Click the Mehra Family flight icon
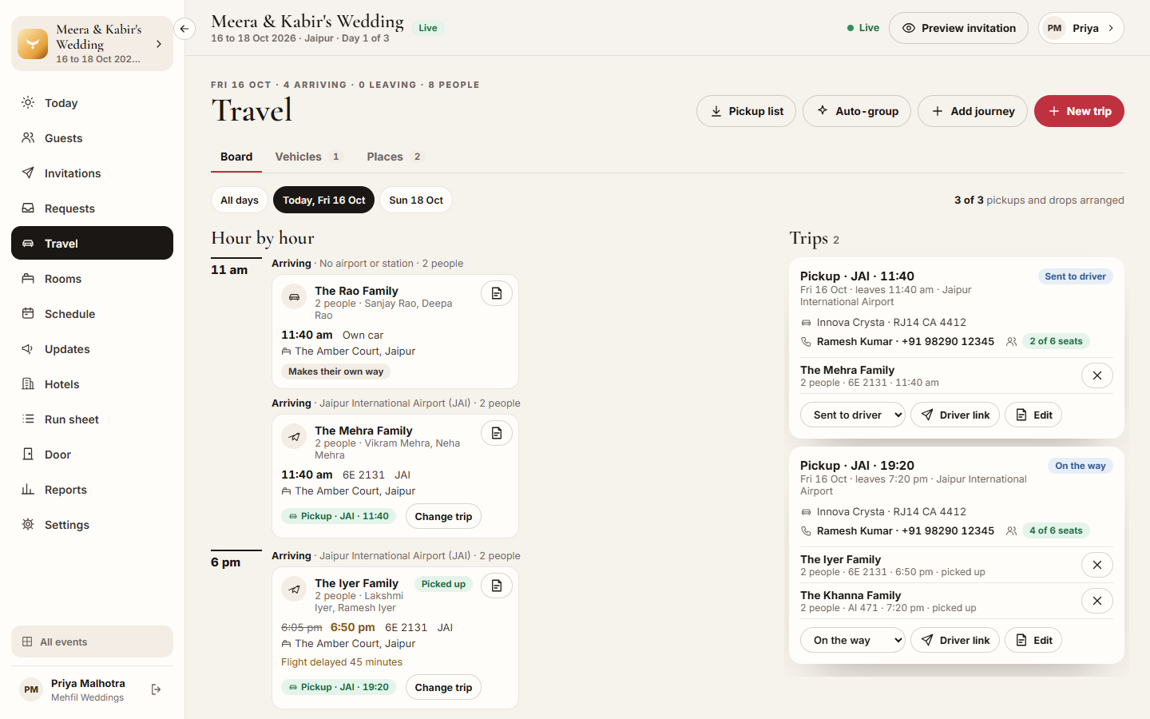The image size is (1150, 719). [x=295, y=437]
